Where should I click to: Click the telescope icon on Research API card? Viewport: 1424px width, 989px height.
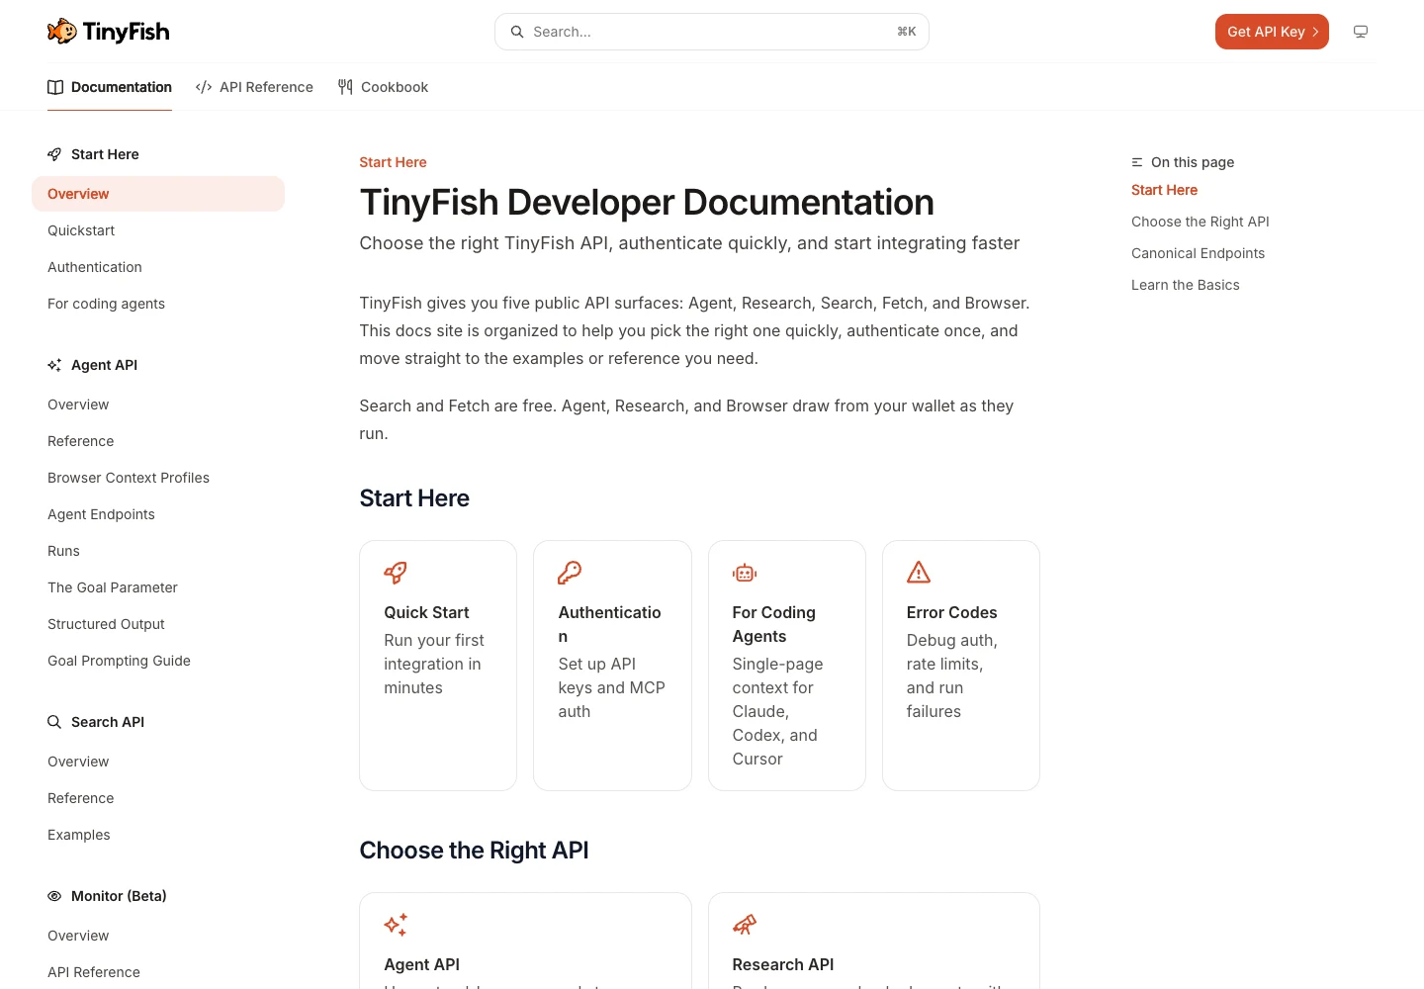click(745, 925)
